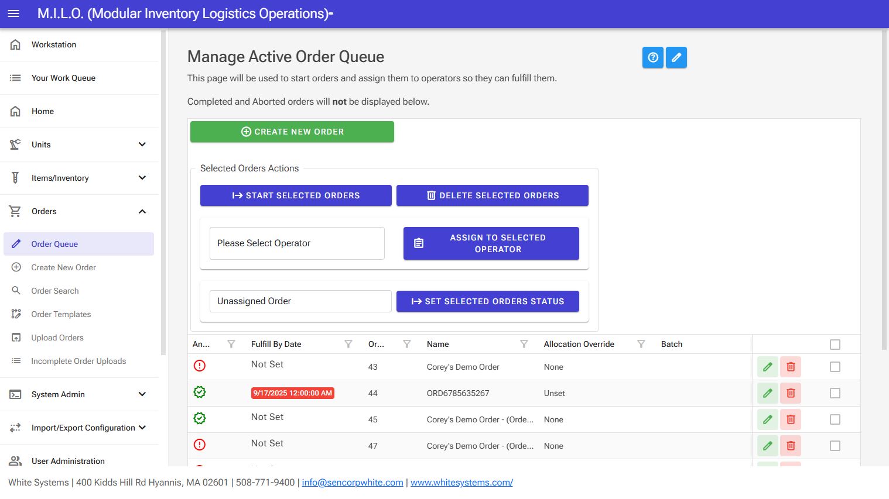Image resolution: width=889 pixels, height=499 pixels.
Task: Open the help icon on Manage Active Order Queue
Action: coord(652,57)
